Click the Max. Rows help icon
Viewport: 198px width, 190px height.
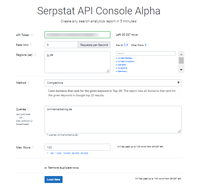coord(33,147)
